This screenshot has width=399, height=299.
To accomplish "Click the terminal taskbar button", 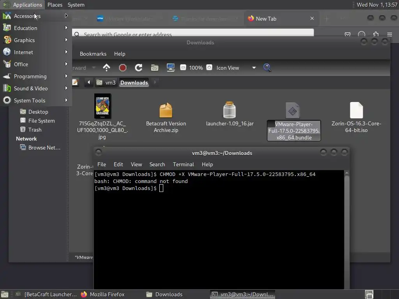I will 242,294.
